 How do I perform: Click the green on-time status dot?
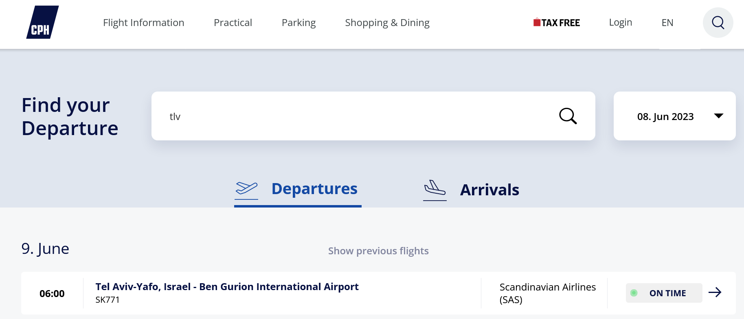[634, 293]
